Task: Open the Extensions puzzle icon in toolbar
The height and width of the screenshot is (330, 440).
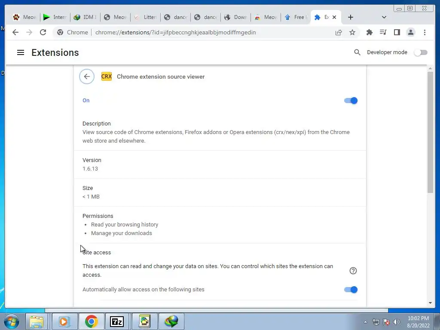Action: click(370, 32)
